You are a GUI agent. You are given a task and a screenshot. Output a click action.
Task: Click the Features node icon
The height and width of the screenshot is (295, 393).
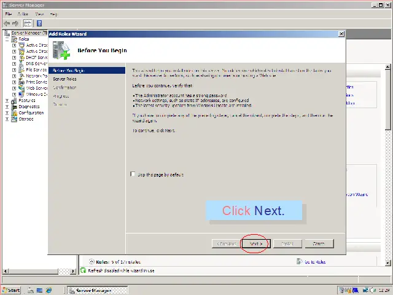click(14, 101)
